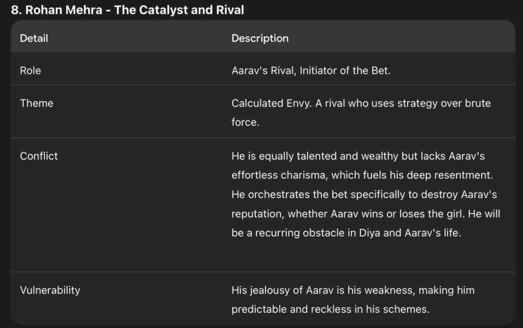
Task: Select the "Detail" column header
Action: [34, 38]
